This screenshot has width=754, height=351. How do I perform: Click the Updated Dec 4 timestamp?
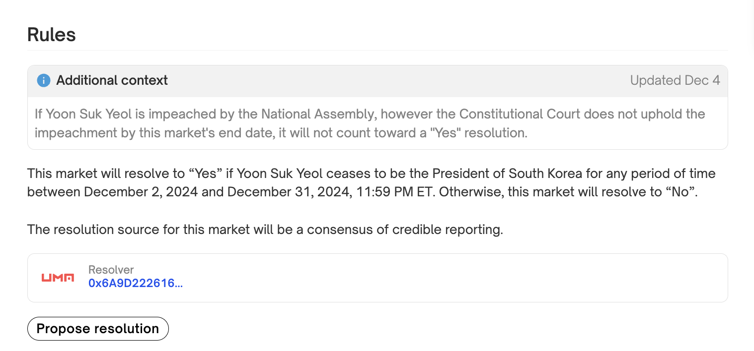675,80
